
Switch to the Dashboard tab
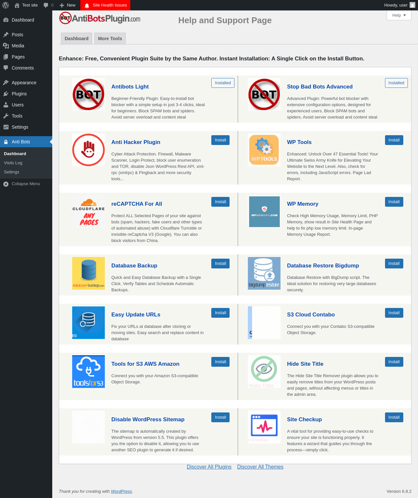tap(76, 39)
